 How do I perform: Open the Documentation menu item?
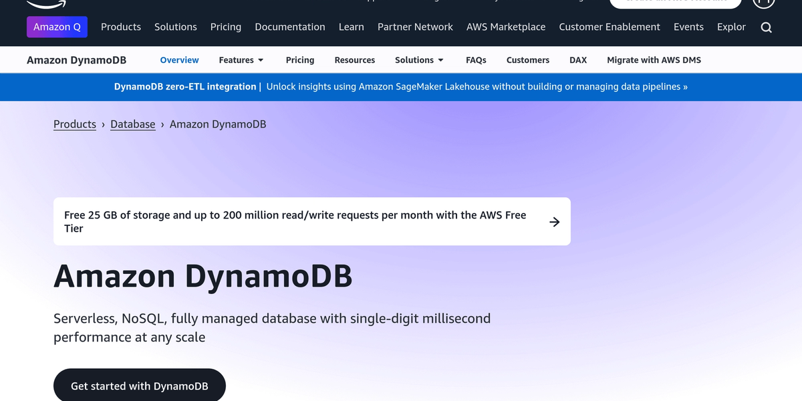(290, 27)
